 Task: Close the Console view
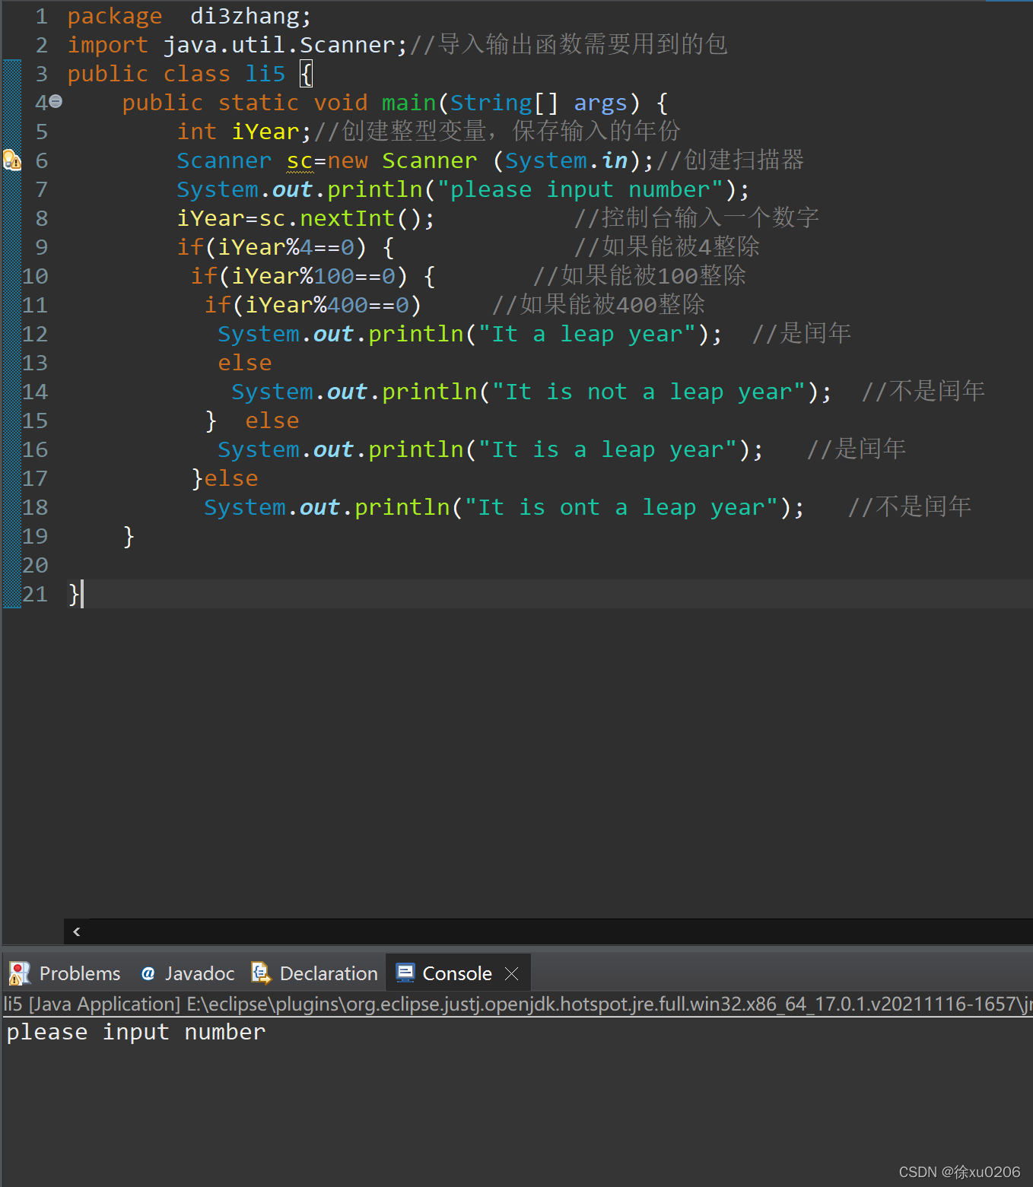click(512, 973)
